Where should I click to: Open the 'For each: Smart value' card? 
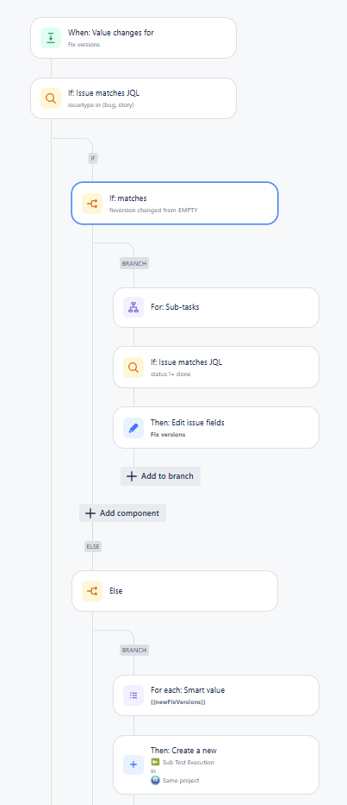[x=216, y=695]
